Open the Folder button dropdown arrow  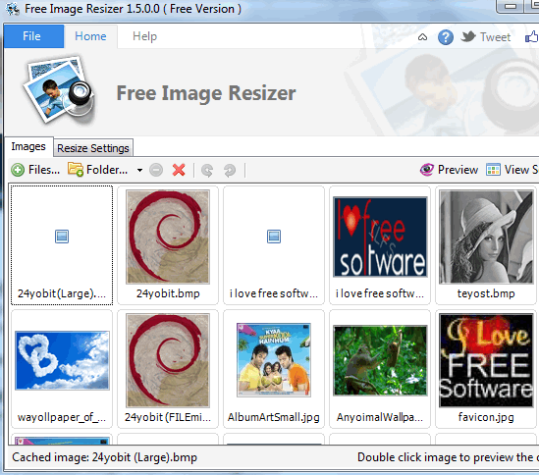tap(139, 170)
